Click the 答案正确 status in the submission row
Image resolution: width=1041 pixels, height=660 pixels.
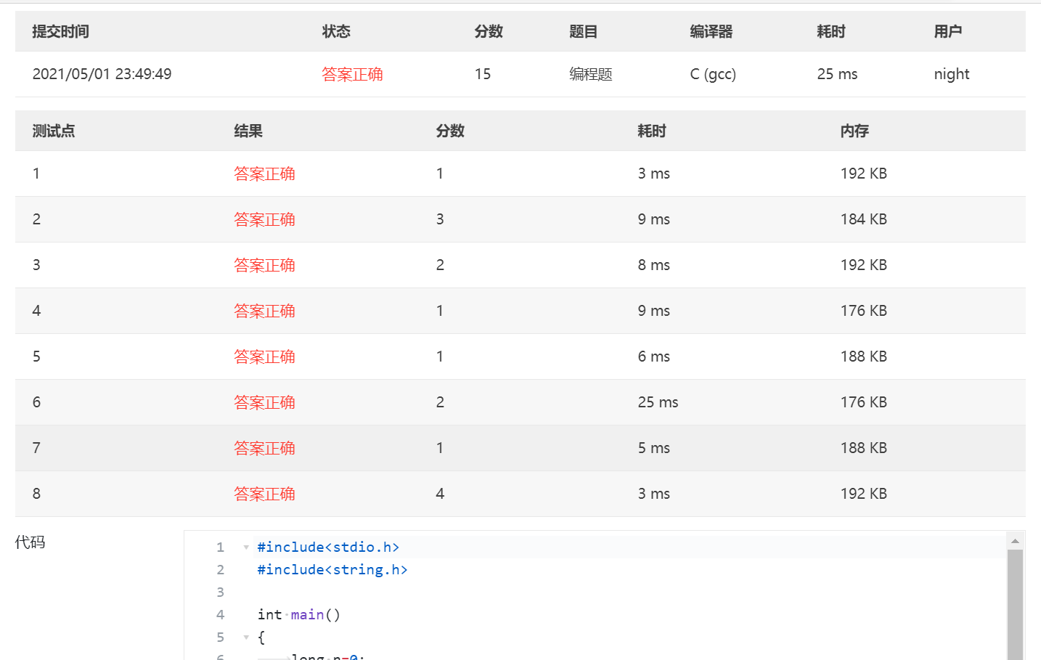352,74
